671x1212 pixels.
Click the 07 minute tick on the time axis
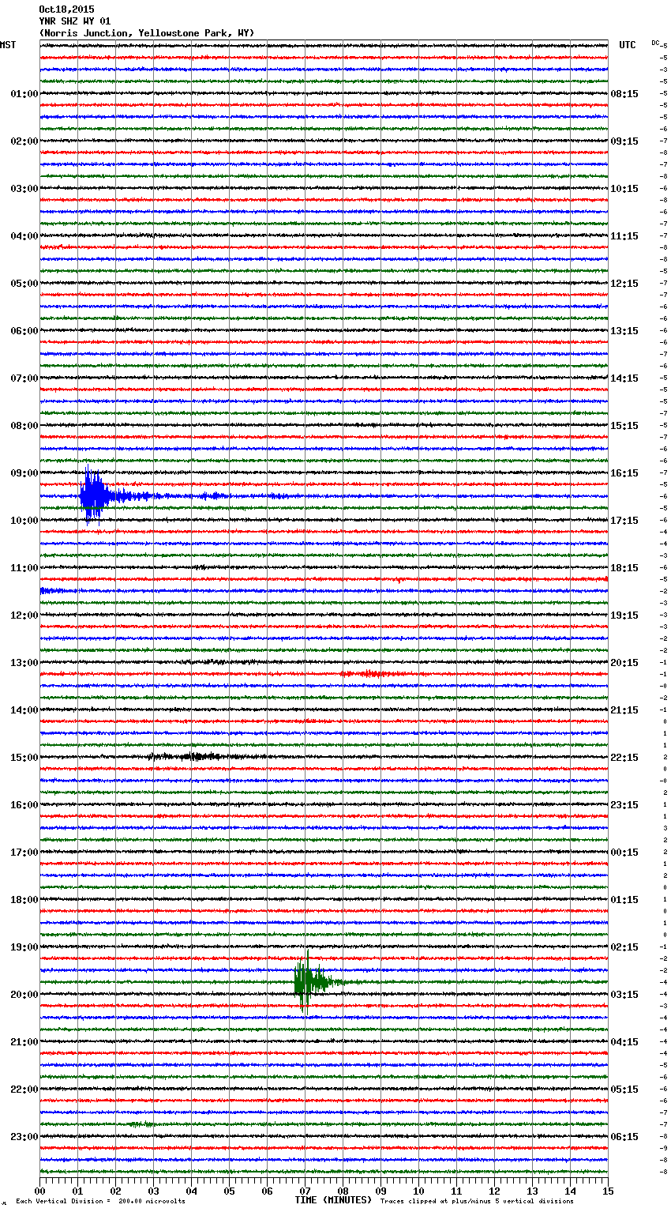point(305,1191)
